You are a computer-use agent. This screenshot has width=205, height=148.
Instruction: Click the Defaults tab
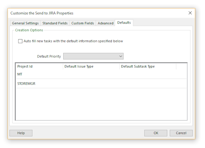[124, 23]
